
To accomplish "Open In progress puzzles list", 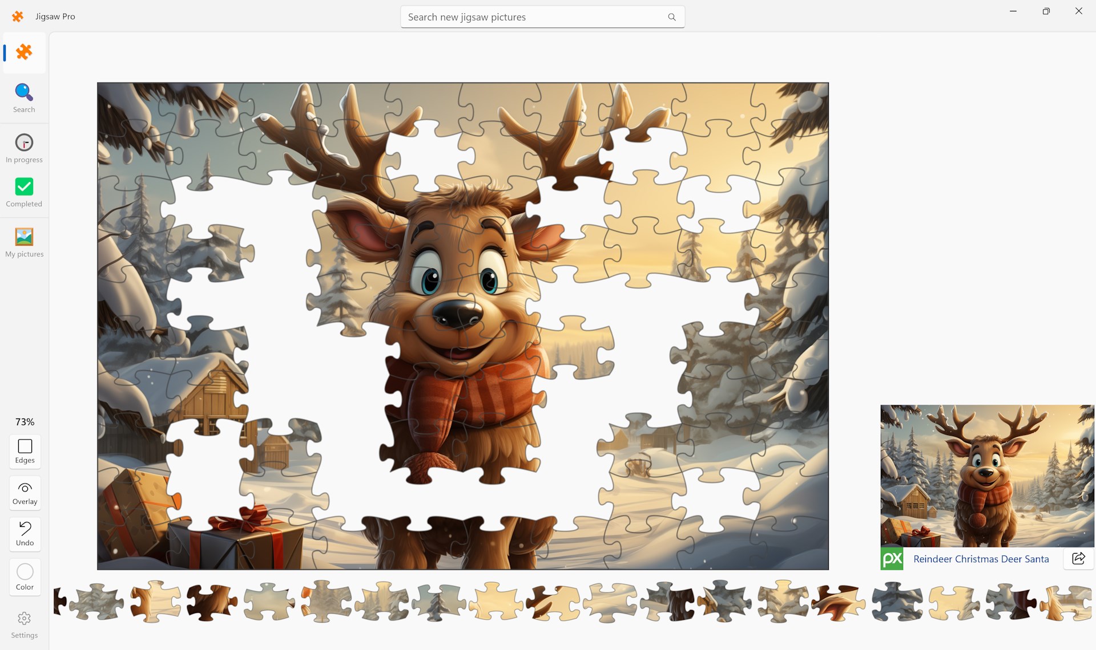I will pyautogui.click(x=24, y=148).
